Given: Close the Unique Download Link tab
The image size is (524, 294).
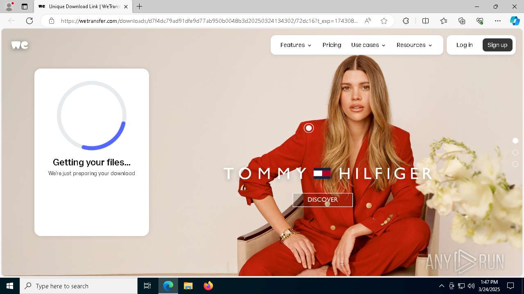Looking at the screenshot, I should click(x=126, y=7).
